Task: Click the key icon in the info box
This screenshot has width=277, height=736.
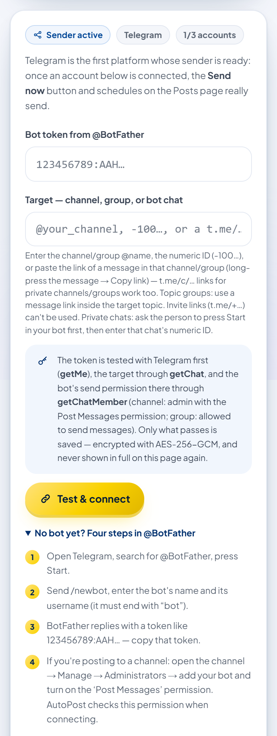Action: [42, 361]
